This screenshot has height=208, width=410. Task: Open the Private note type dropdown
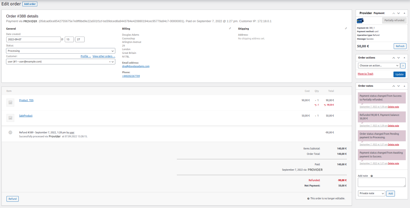coord(371,193)
